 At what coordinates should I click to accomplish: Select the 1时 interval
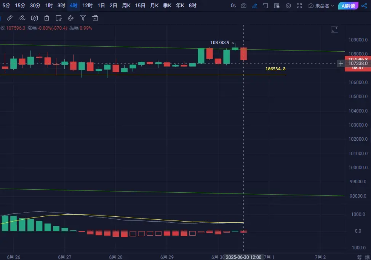coord(49,5)
